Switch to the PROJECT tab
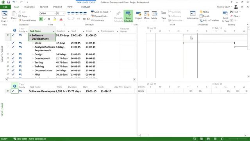 [x=57, y=7]
